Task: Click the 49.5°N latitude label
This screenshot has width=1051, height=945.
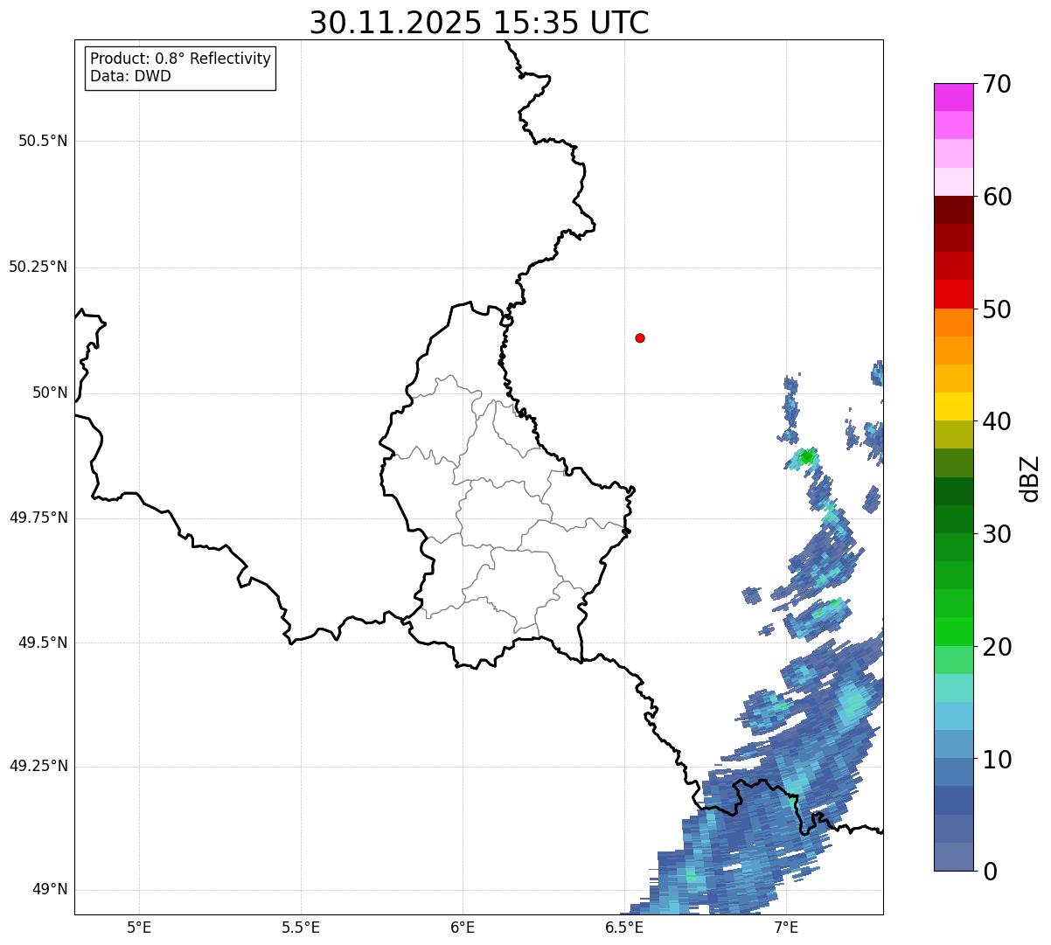Action: (43, 643)
